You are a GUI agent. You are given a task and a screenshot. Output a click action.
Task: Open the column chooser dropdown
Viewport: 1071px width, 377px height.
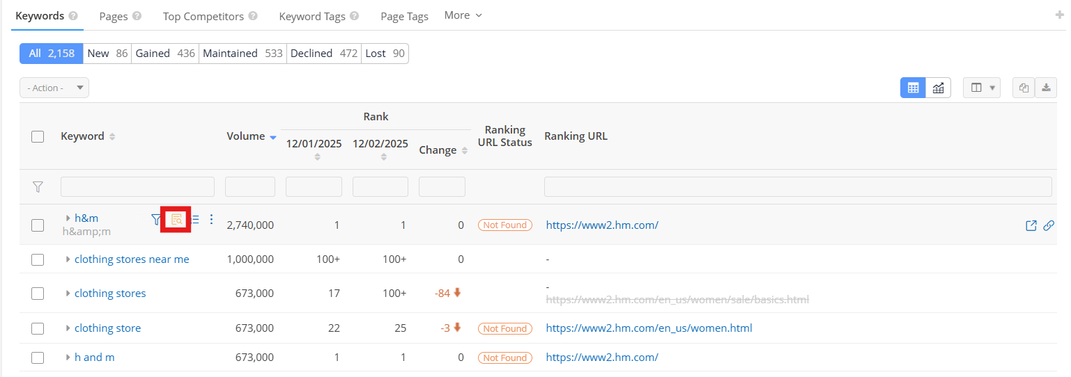pyautogui.click(x=981, y=88)
